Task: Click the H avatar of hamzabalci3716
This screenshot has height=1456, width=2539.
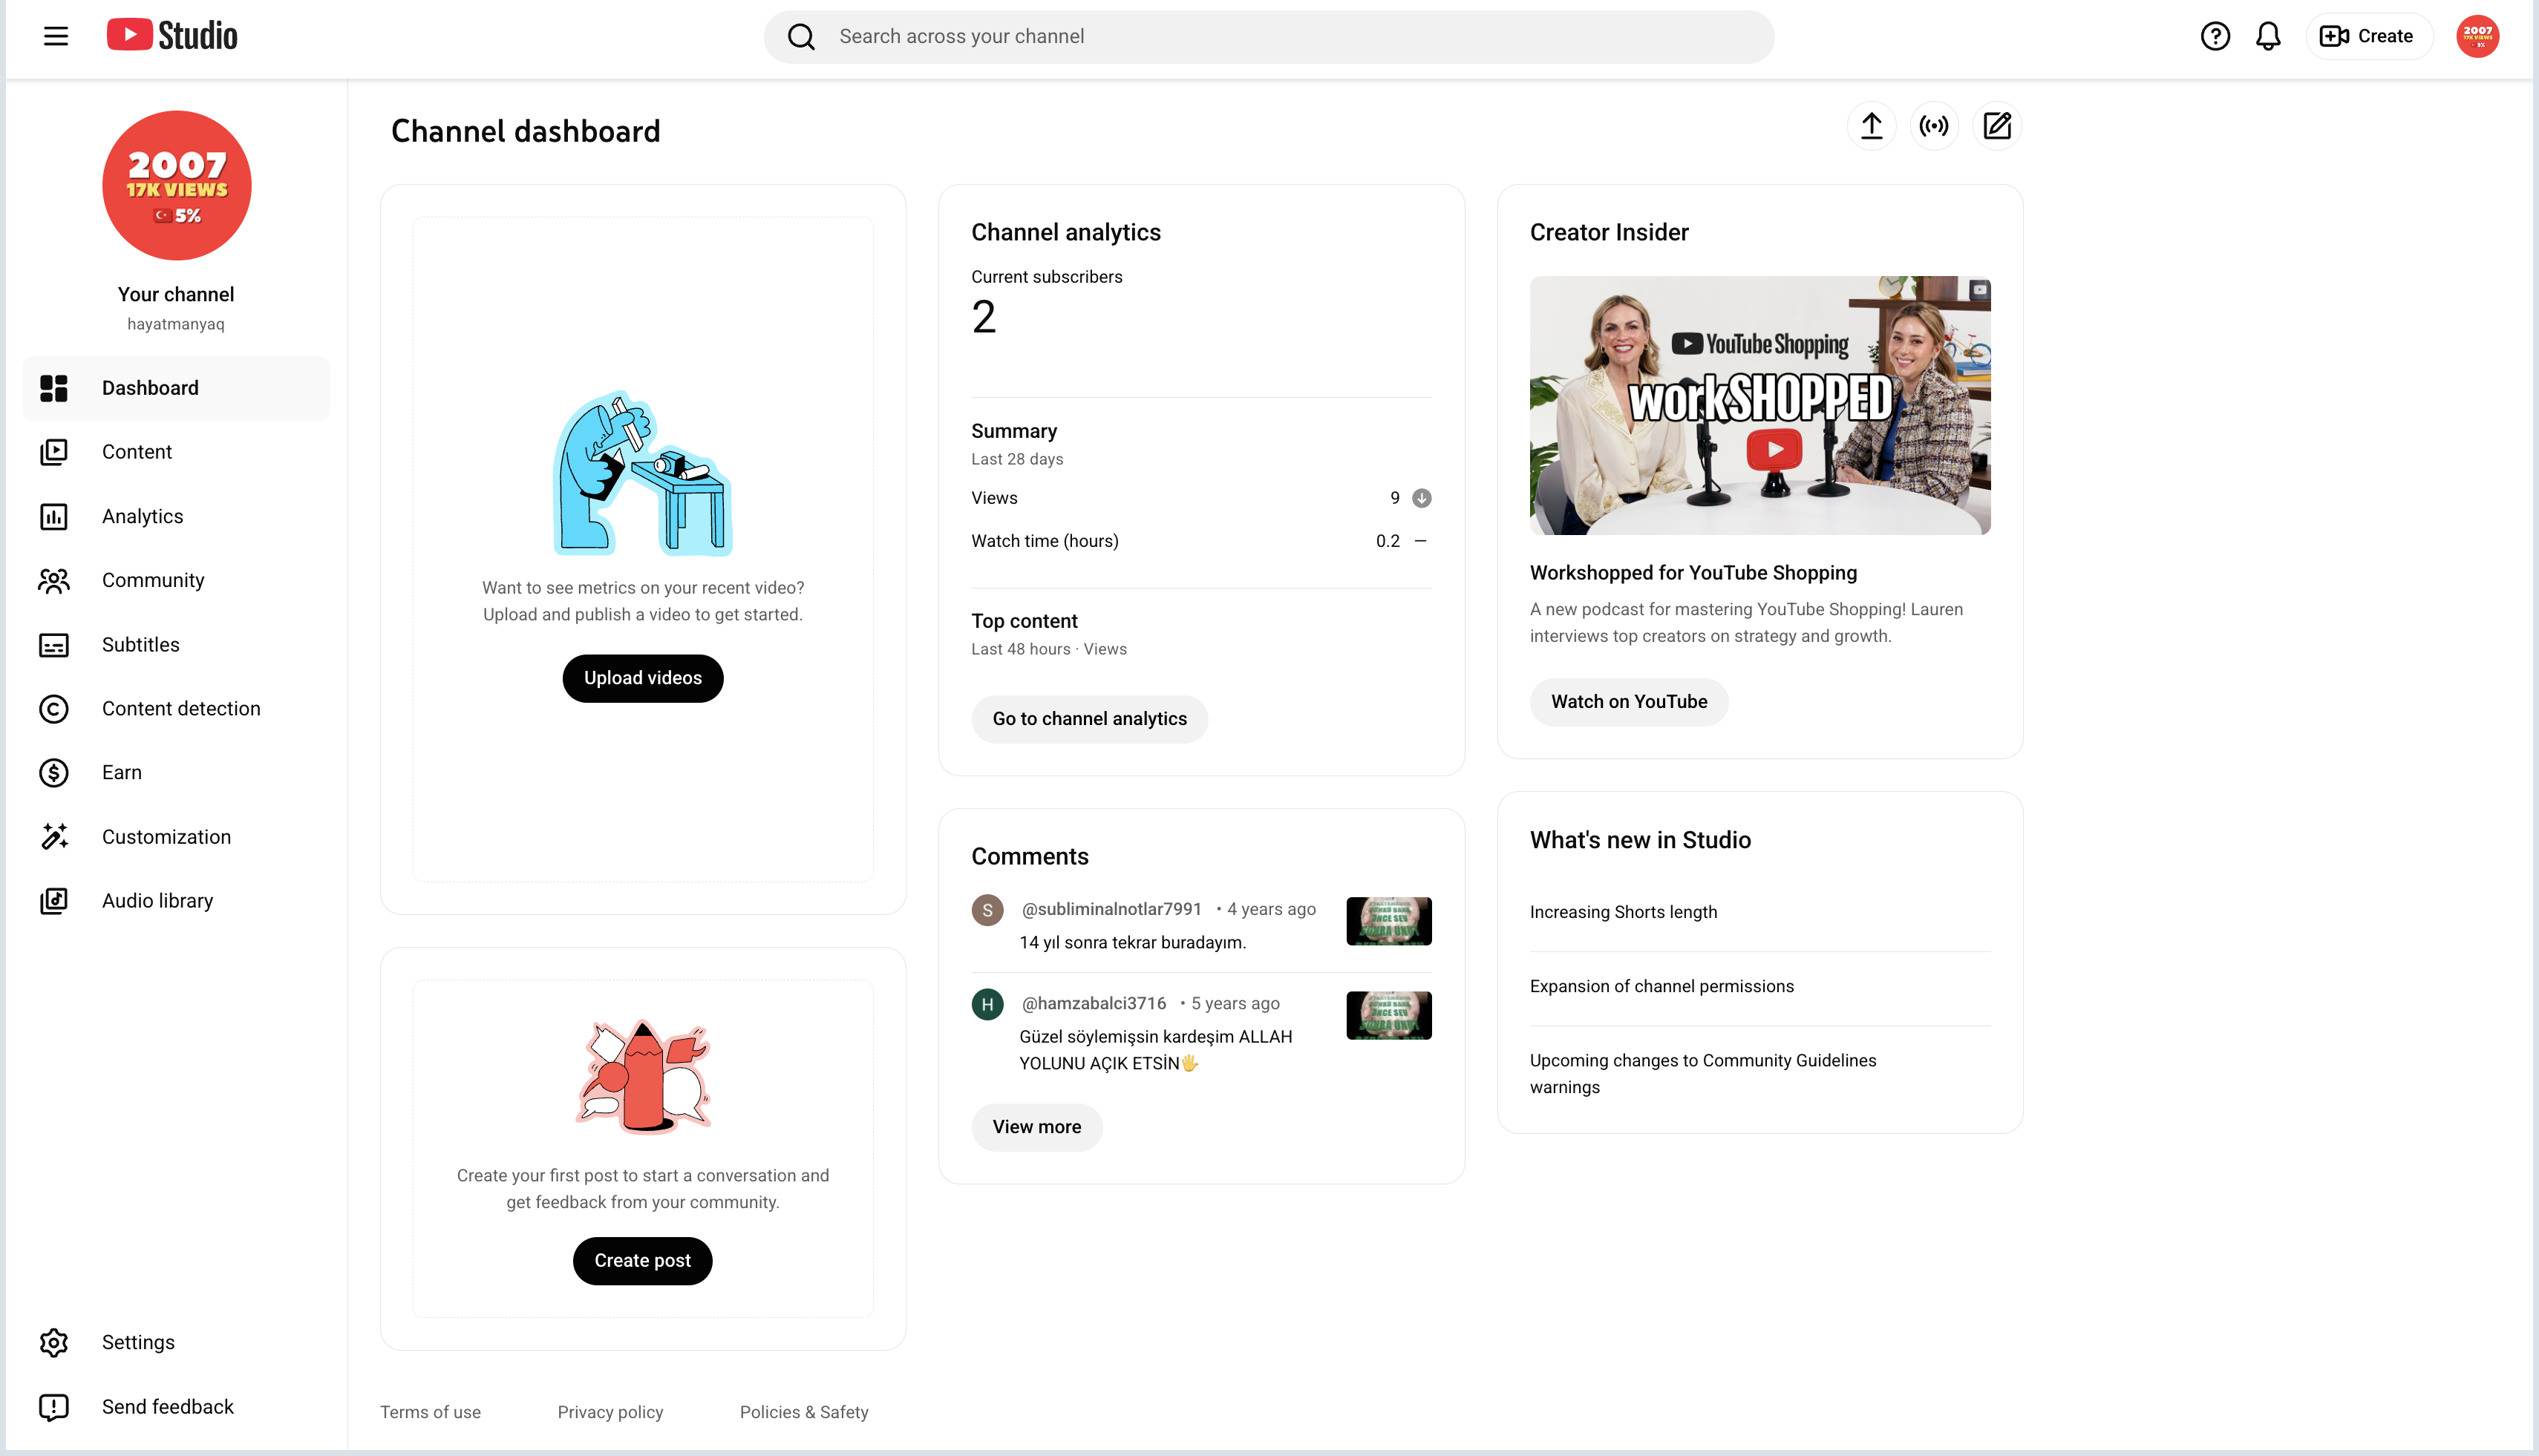Action: click(x=987, y=1004)
